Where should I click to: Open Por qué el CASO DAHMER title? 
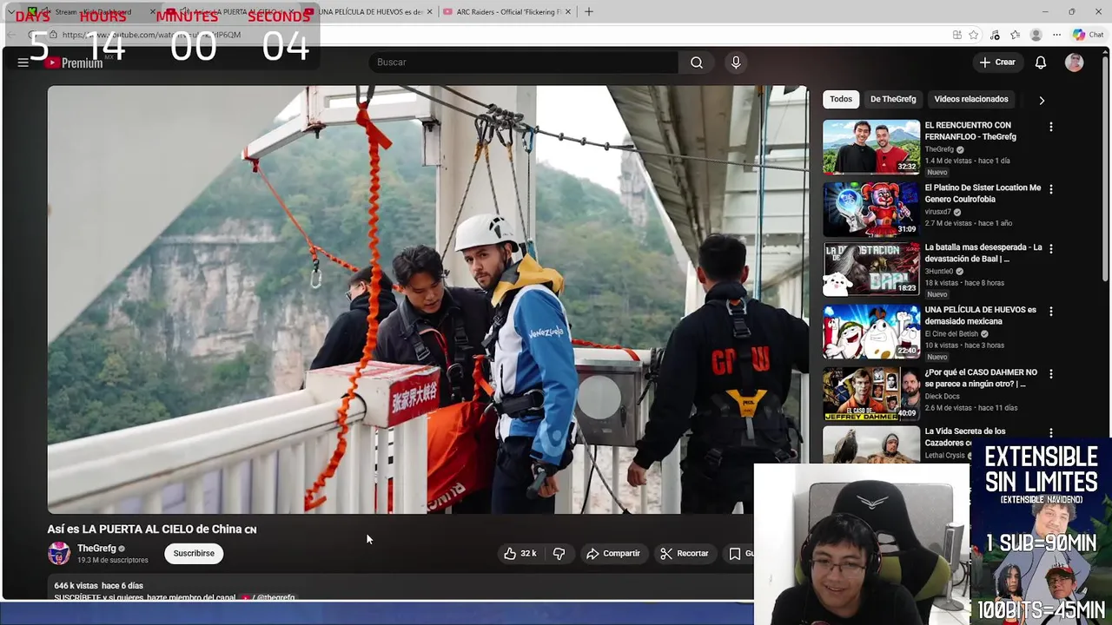[981, 378]
